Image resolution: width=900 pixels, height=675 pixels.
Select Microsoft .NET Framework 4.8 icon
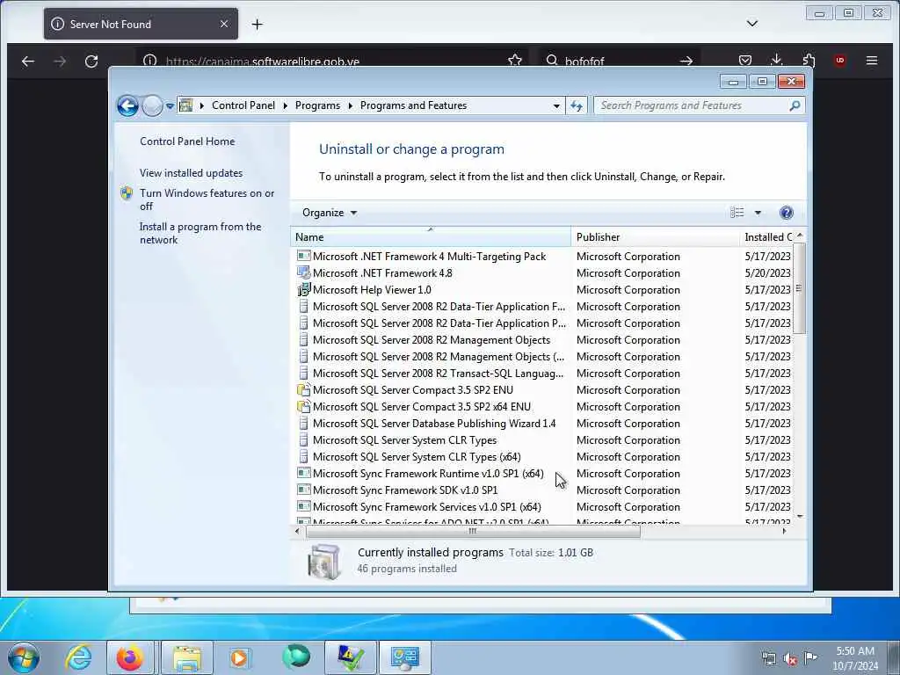pos(303,273)
